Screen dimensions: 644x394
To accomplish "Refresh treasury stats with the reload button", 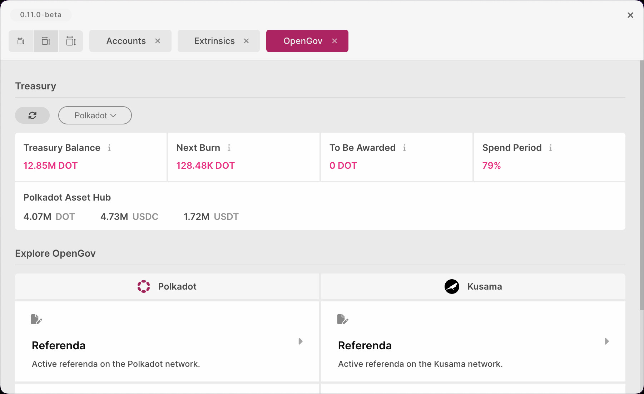I will (x=32, y=115).
